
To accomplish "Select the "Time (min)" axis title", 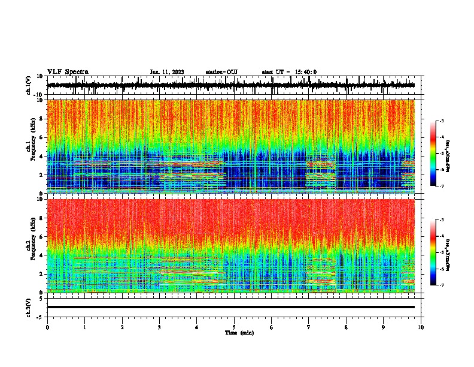I will (239, 333).
